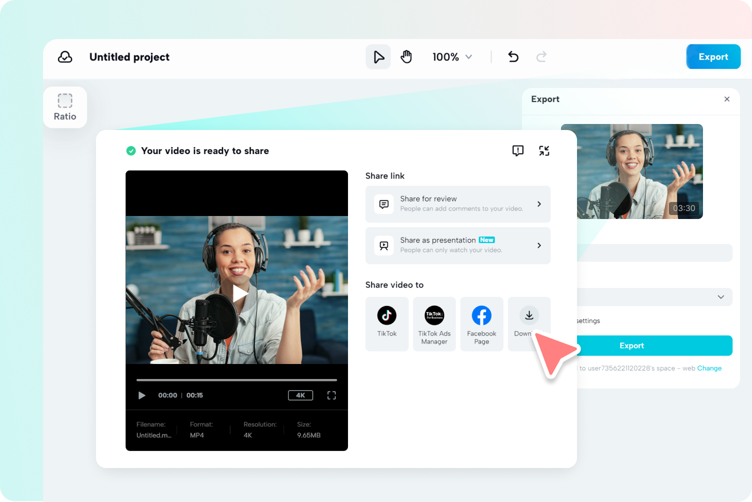Click the name input field in Export panel

pos(654,252)
